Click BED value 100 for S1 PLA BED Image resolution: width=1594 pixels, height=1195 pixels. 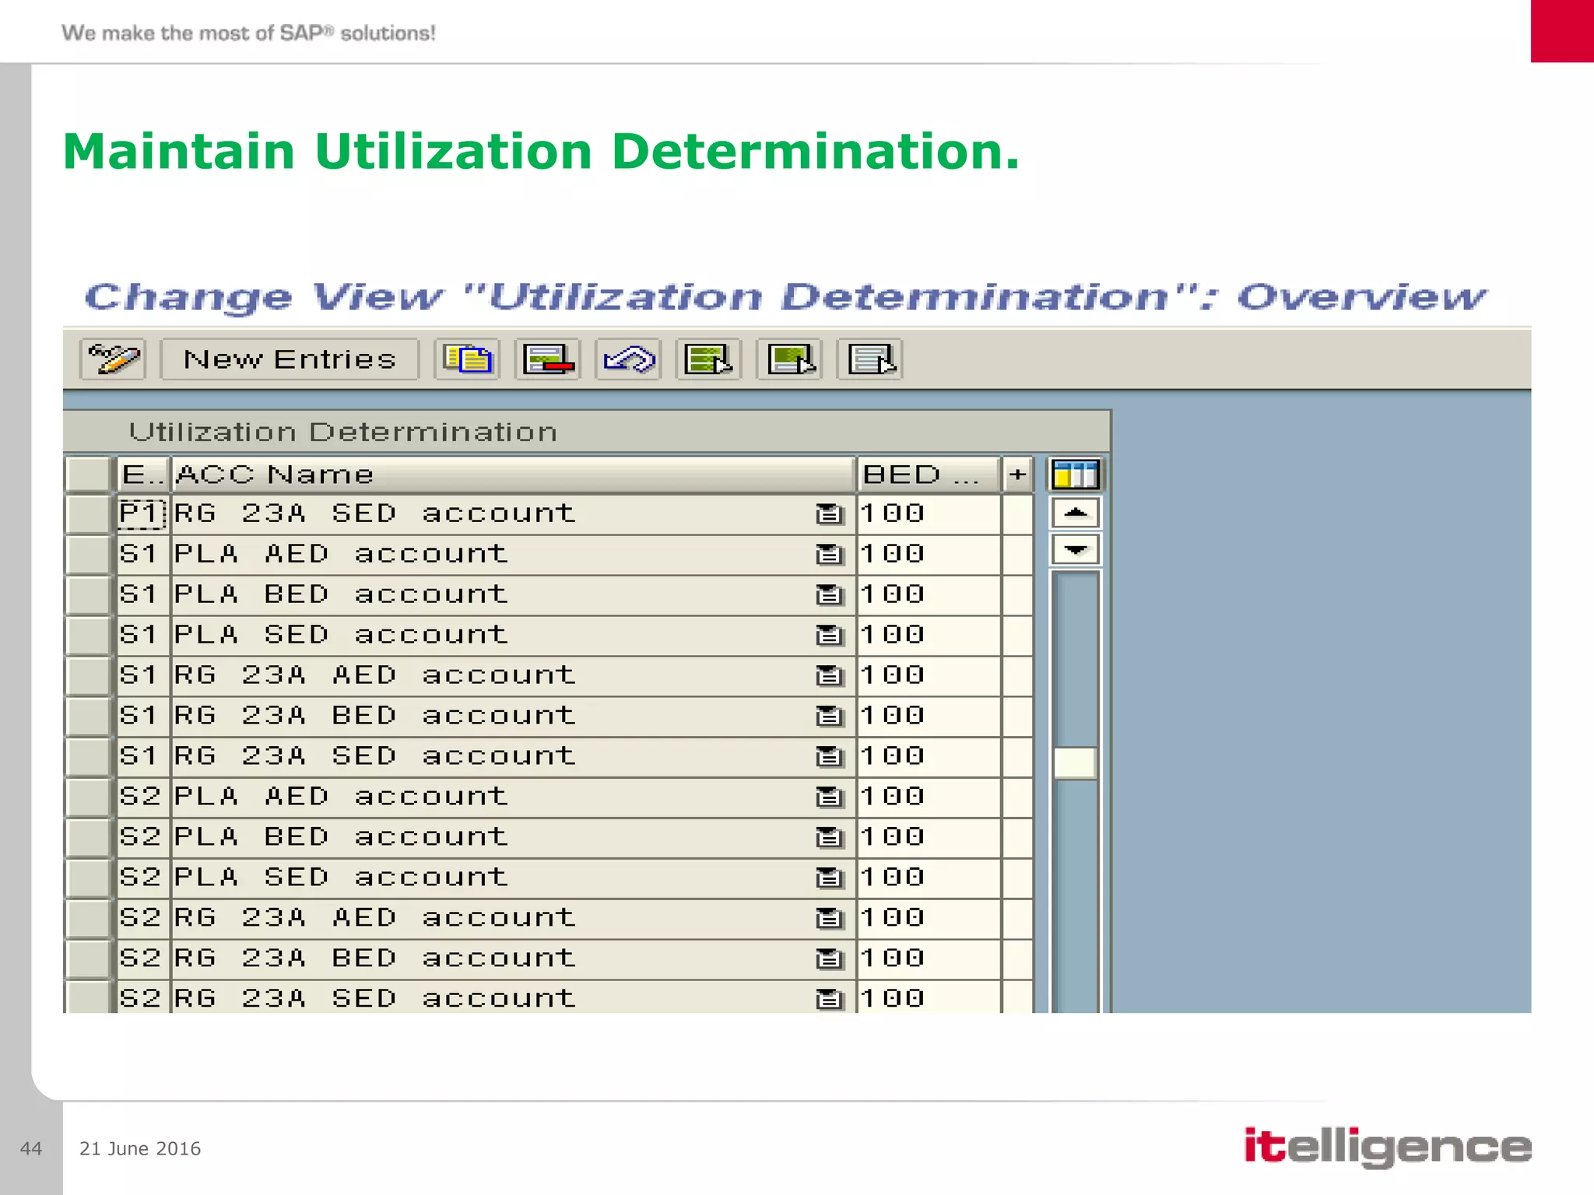coord(929,594)
